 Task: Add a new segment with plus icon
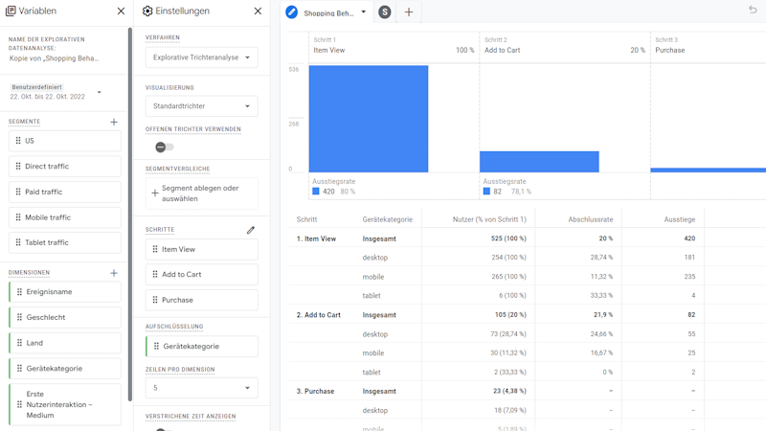click(x=114, y=122)
